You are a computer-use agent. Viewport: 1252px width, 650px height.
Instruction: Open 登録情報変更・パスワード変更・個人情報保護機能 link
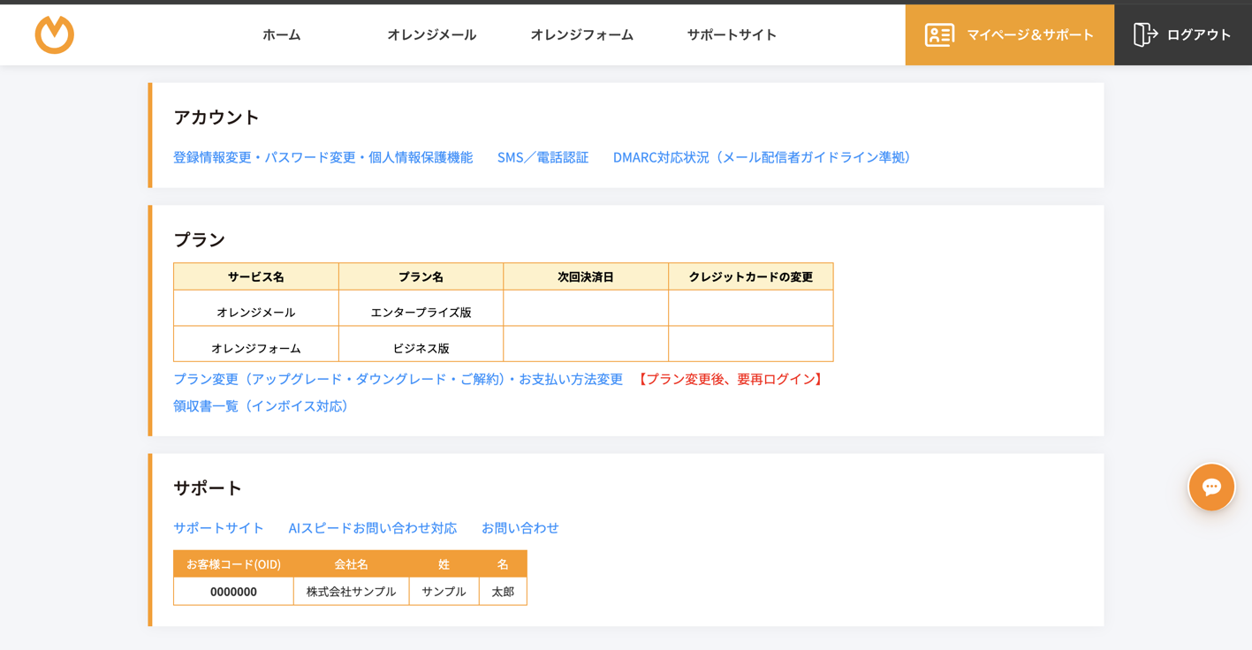pos(323,157)
